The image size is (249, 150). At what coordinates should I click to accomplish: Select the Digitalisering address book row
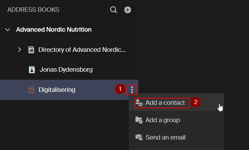pyautogui.click(x=57, y=90)
